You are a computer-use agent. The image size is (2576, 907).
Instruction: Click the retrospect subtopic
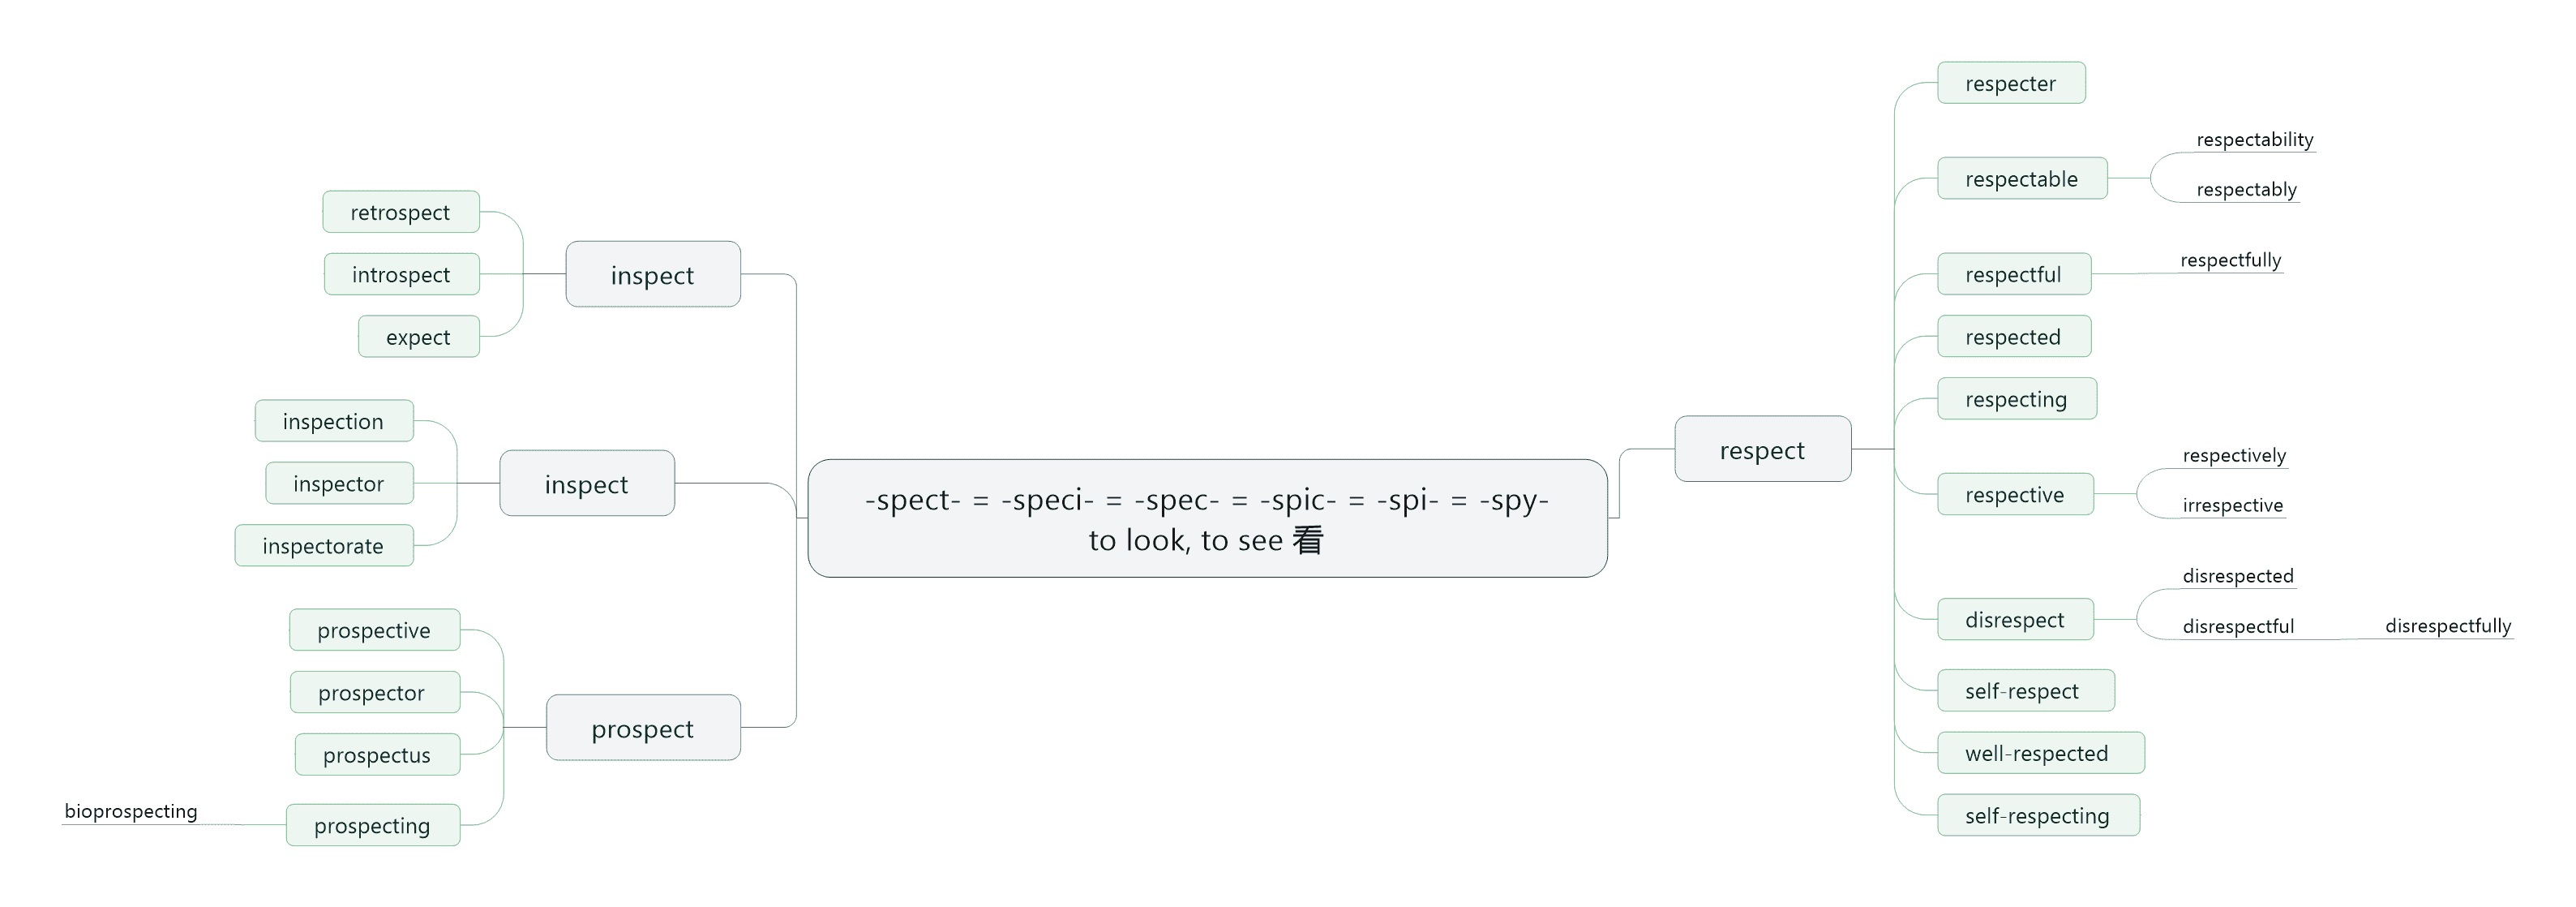pyautogui.click(x=401, y=212)
